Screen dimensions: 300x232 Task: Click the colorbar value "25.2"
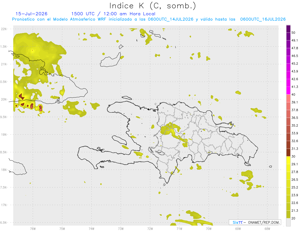click(x=295, y=187)
